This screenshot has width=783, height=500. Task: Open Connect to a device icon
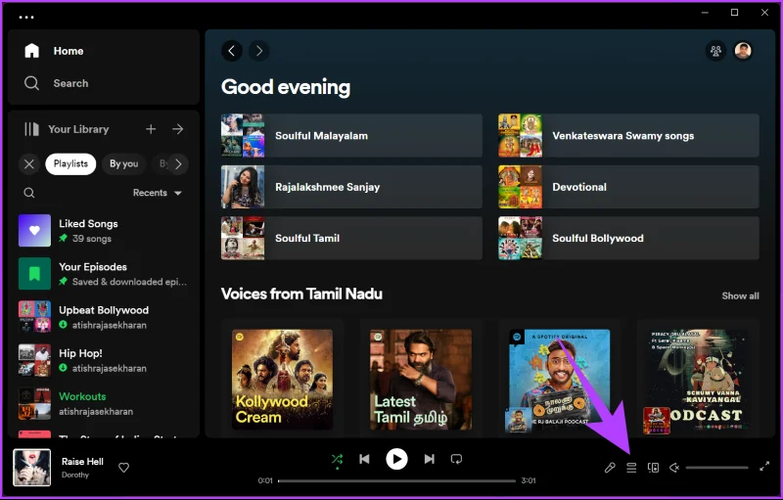[653, 468]
